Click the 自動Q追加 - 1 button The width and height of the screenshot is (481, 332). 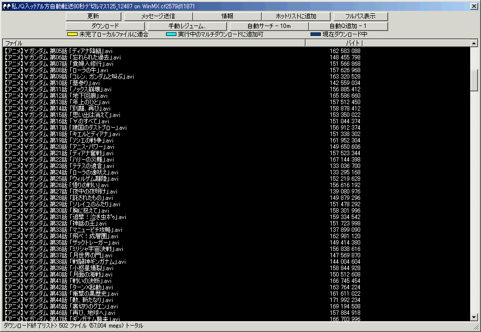[x=348, y=26]
